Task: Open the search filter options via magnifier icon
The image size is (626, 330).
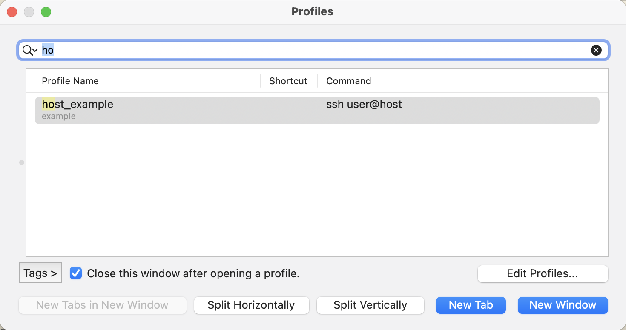Action: point(28,50)
